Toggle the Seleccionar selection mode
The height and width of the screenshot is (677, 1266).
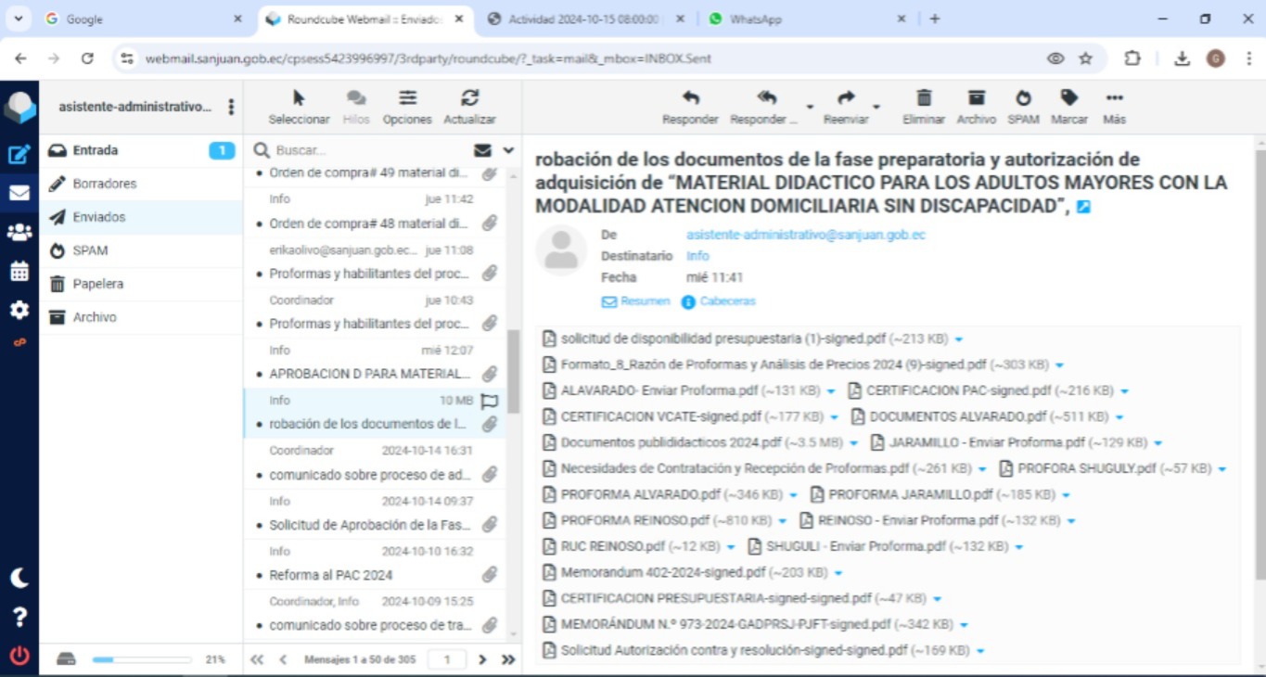299,99
